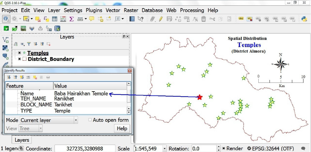Open the Field Calculator abacus icon
Viewport: 311px width, 152px height.
click(x=63, y=19)
